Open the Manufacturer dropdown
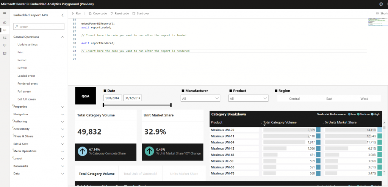 pyautogui.click(x=201, y=98)
